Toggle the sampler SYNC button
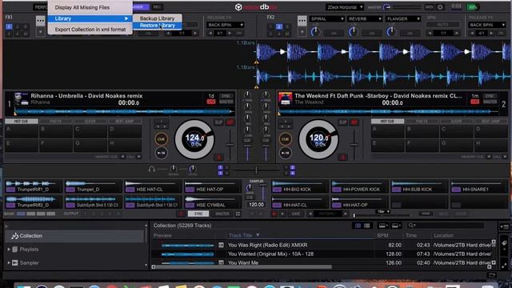 [198, 214]
